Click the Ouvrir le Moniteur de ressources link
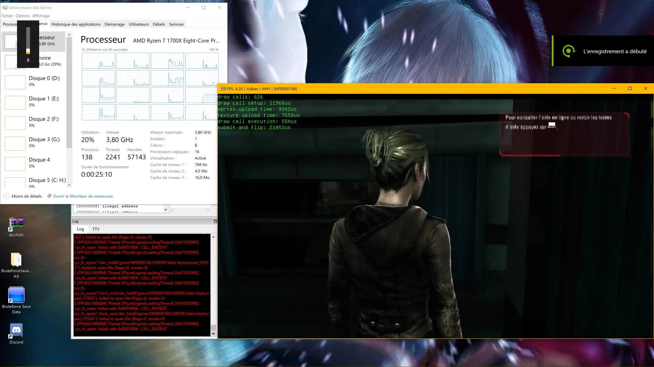 point(82,196)
